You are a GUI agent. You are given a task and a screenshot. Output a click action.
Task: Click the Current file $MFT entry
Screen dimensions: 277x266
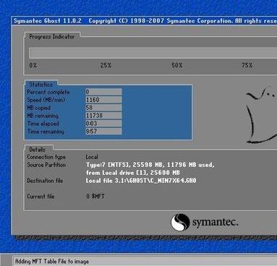(x=95, y=197)
